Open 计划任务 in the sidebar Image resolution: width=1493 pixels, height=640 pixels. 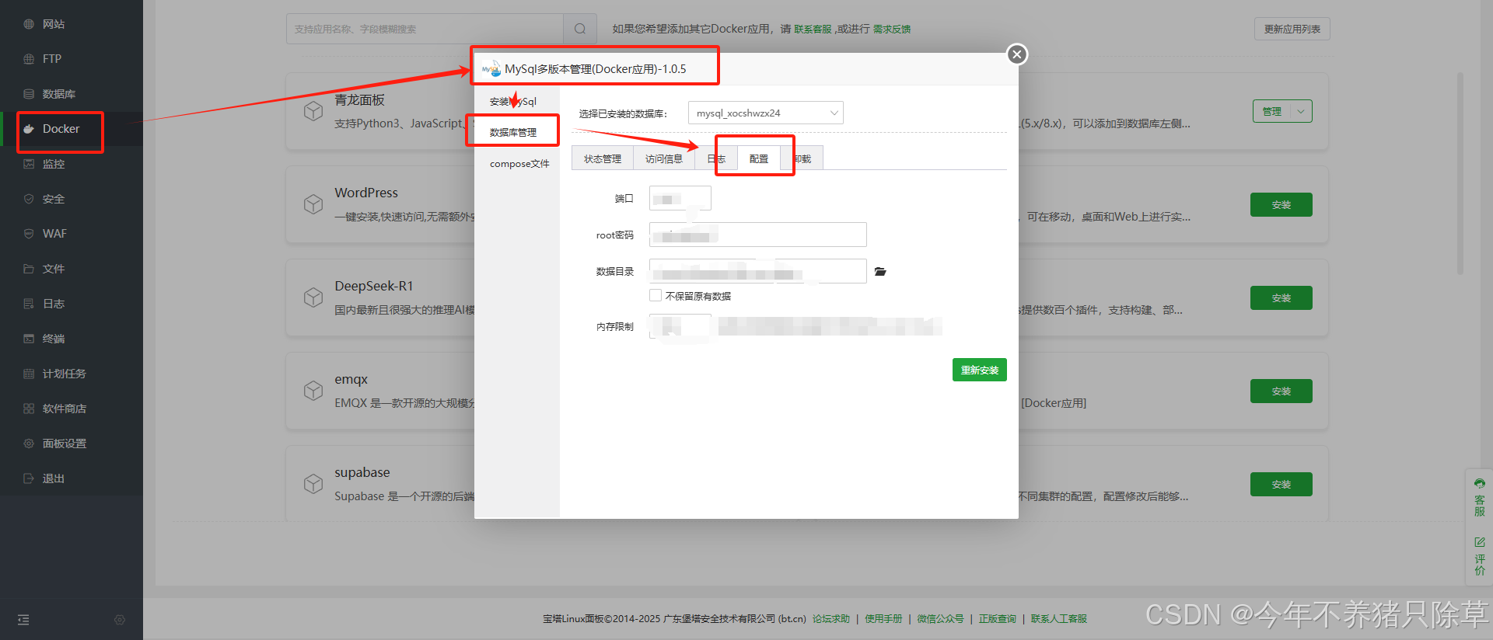(x=64, y=374)
